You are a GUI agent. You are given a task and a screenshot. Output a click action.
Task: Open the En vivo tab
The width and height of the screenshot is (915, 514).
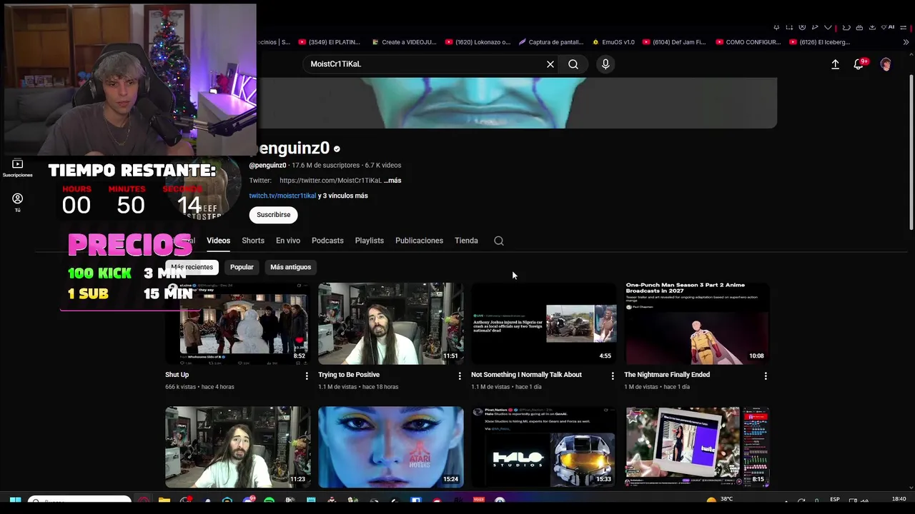tap(288, 241)
